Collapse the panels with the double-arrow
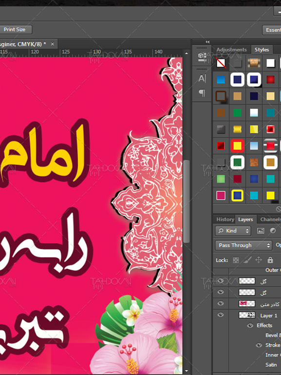This screenshot has height=375, width=281. [x=207, y=42]
